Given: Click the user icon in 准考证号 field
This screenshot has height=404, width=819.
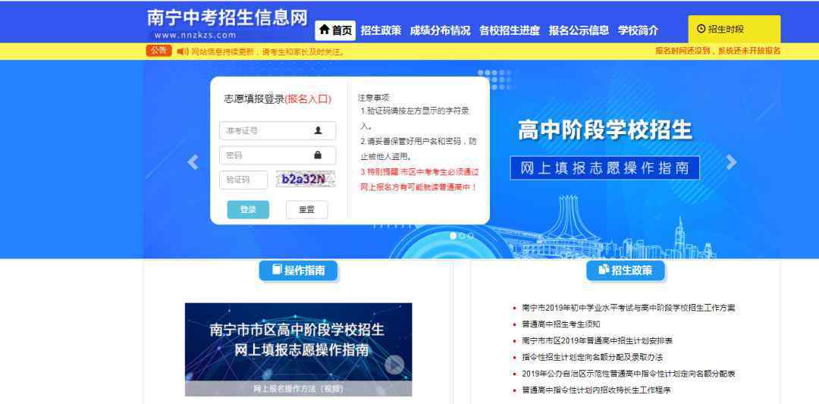Looking at the screenshot, I should click(318, 130).
